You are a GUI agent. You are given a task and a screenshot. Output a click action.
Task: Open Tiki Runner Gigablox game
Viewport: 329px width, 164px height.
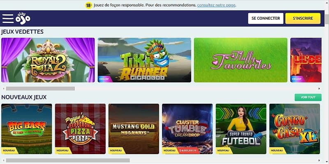click(144, 60)
